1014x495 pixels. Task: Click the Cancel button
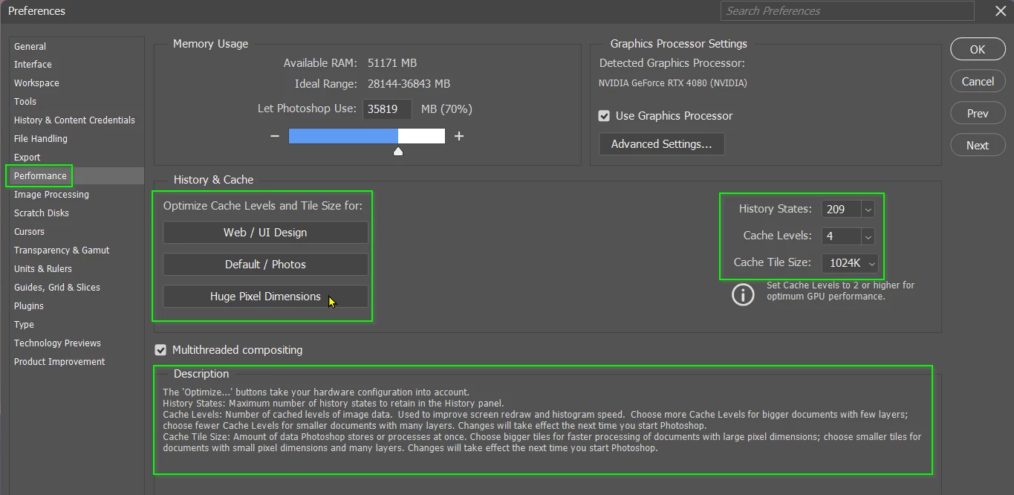coord(978,81)
